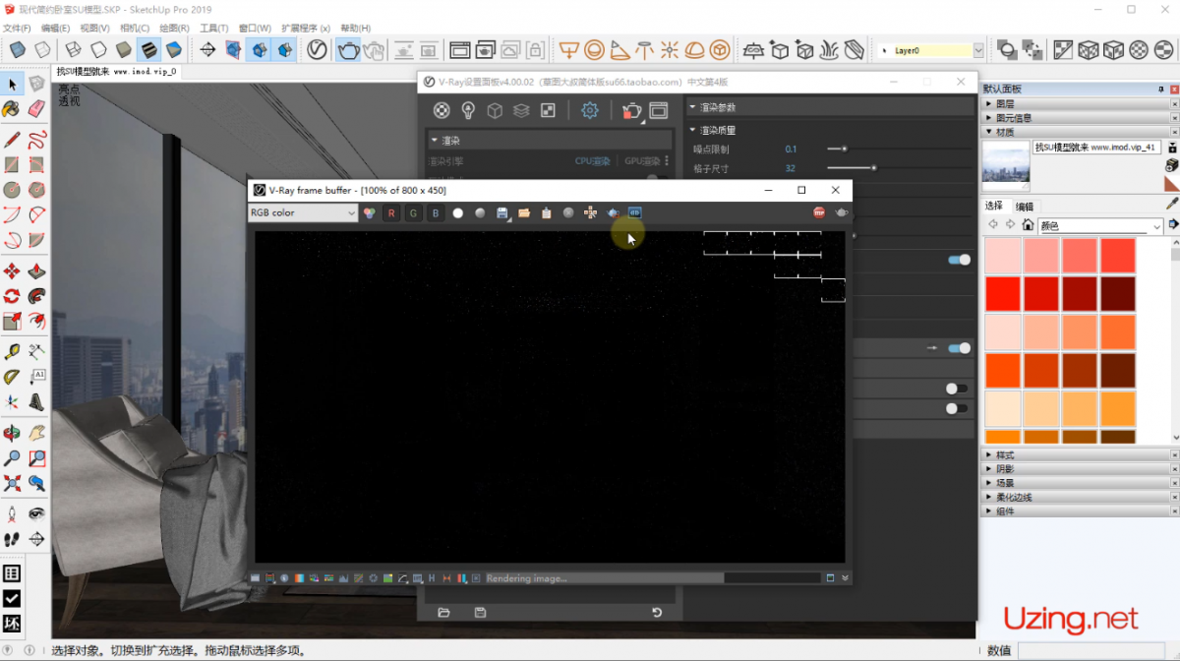This screenshot has width=1180, height=661.
Task: Click save image icon in frame buffer
Action: (502, 212)
